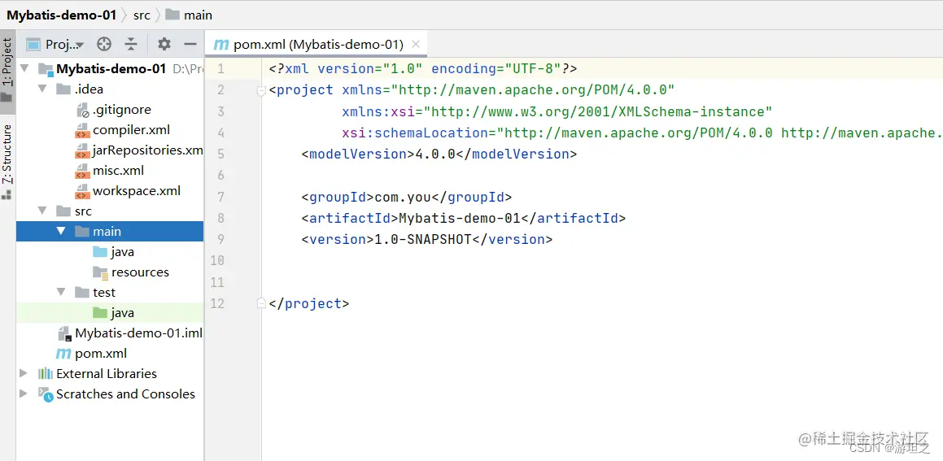Image resolution: width=943 pixels, height=461 pixels.
Task: Click the Scratches and Consoles clock icon
Action: [x=46, y=394]
